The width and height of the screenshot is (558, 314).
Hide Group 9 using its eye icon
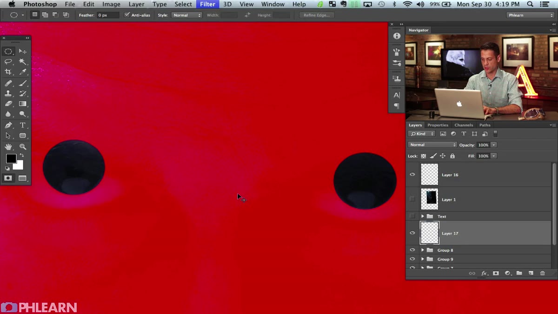pyautogui.click(x=412, y=259)
